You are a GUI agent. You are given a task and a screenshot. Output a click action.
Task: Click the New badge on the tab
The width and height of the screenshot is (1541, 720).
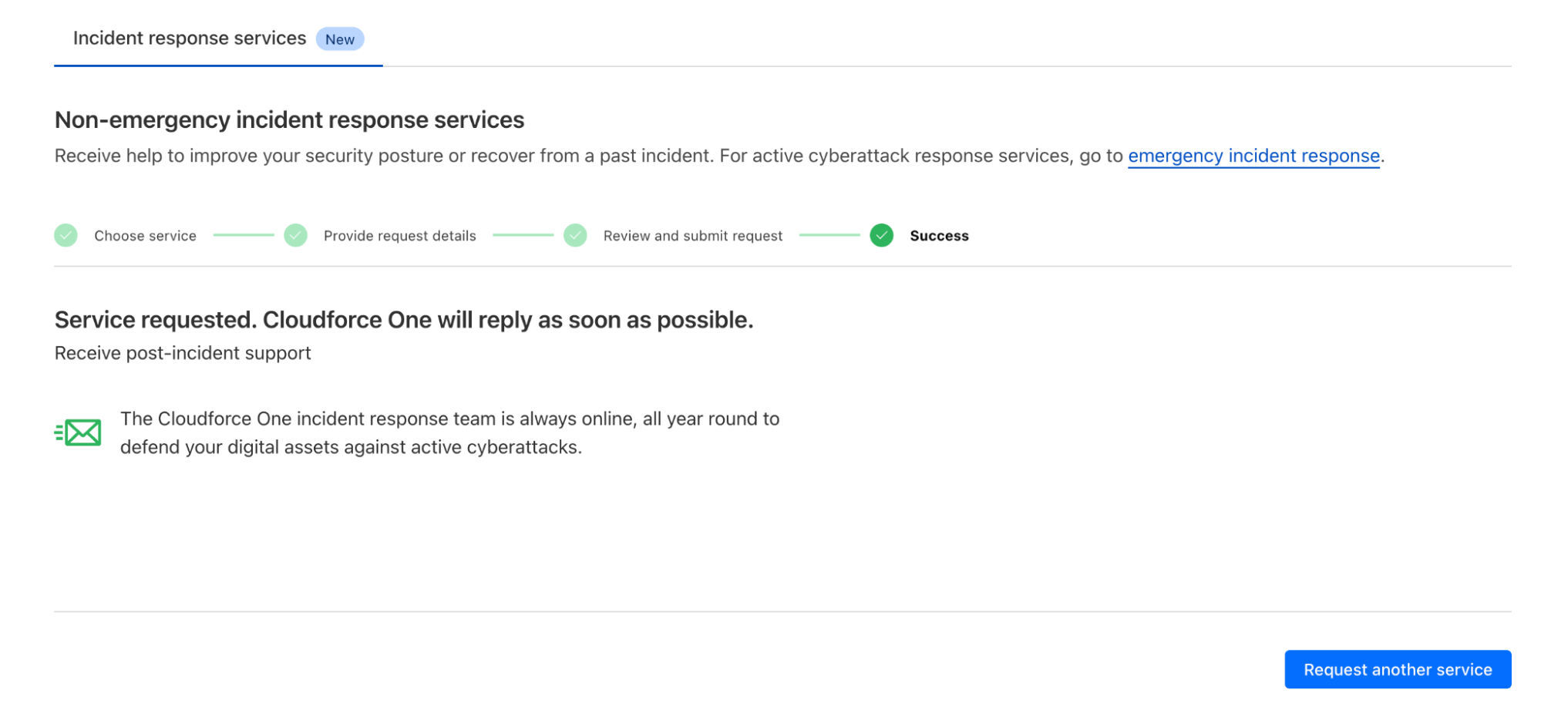(339, 39)
